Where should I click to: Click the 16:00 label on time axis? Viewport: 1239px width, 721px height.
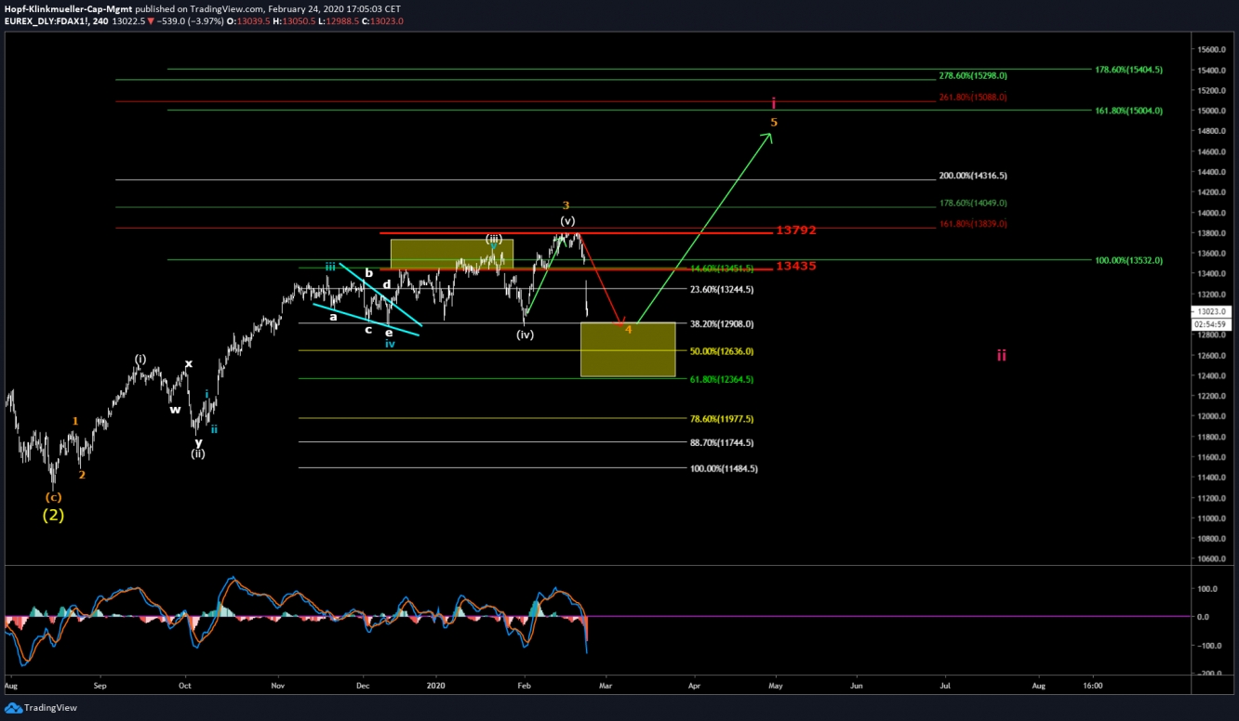[x=1093, y=686]
